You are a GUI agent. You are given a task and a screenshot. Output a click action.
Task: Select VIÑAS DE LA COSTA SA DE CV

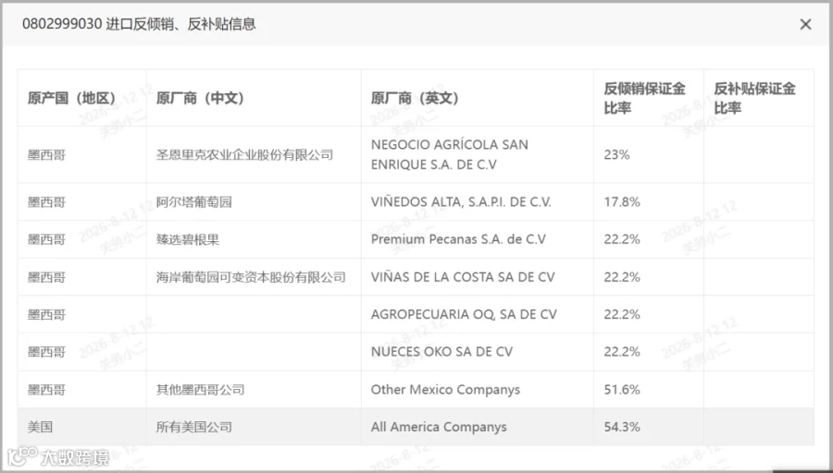pyautogui.click(x=462, y=277)
